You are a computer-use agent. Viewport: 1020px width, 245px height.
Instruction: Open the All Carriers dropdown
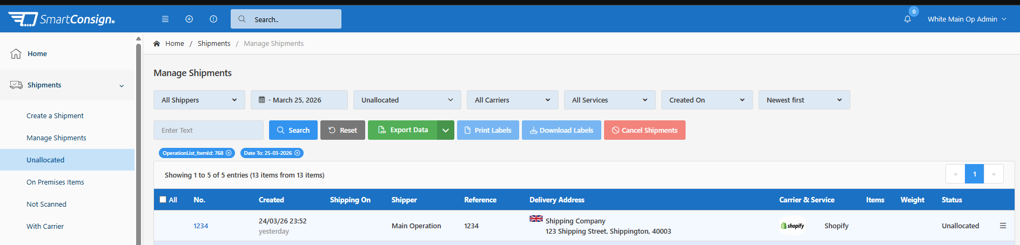click(x=513, y=100)
